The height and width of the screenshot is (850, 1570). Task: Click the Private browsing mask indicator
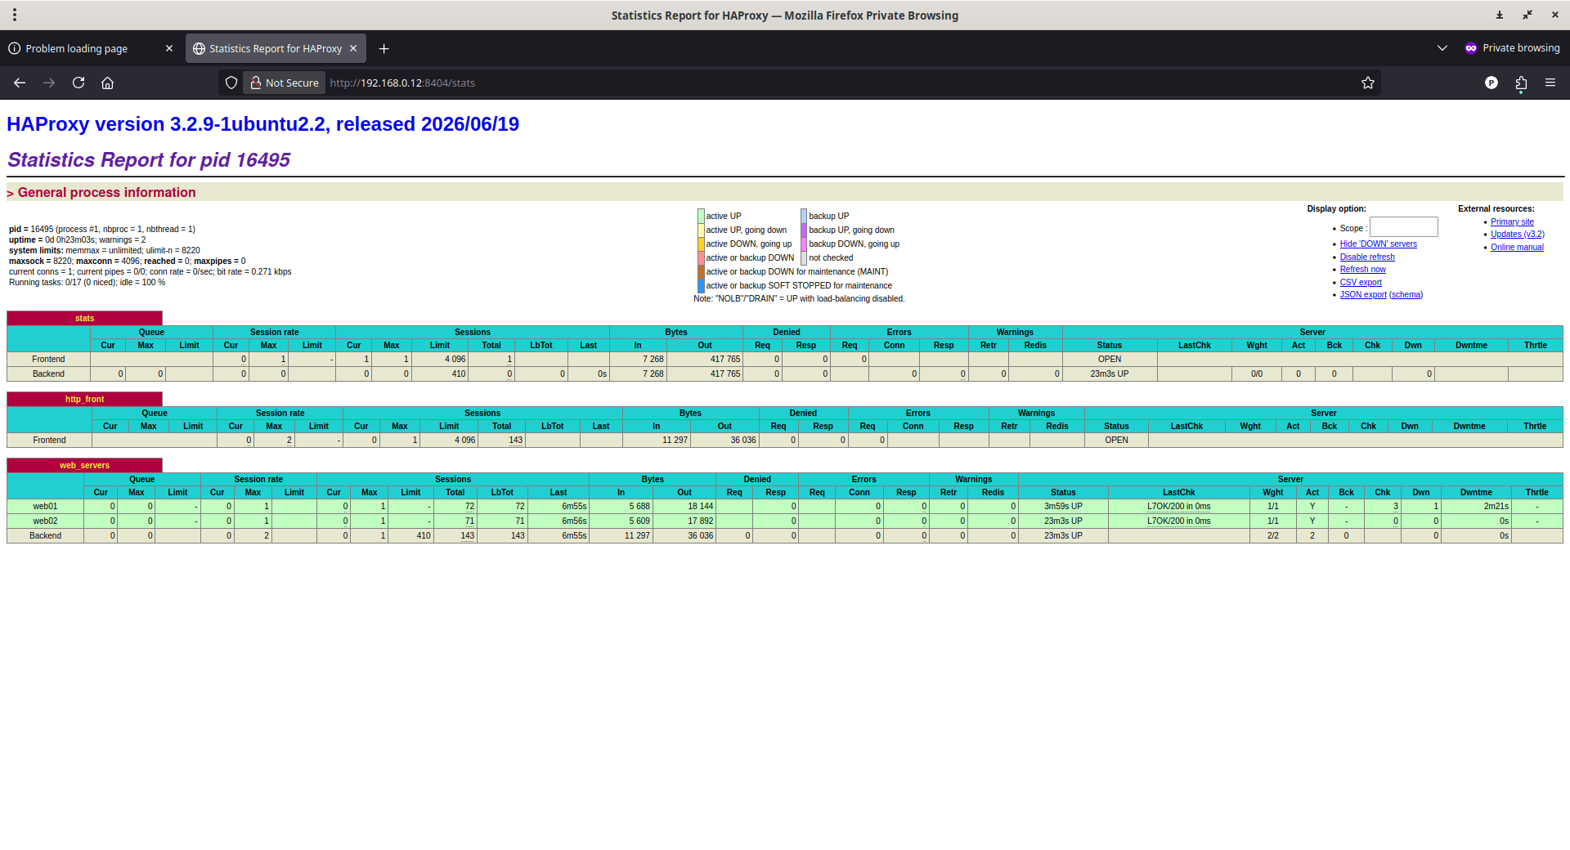click(x=1512, y=48)
